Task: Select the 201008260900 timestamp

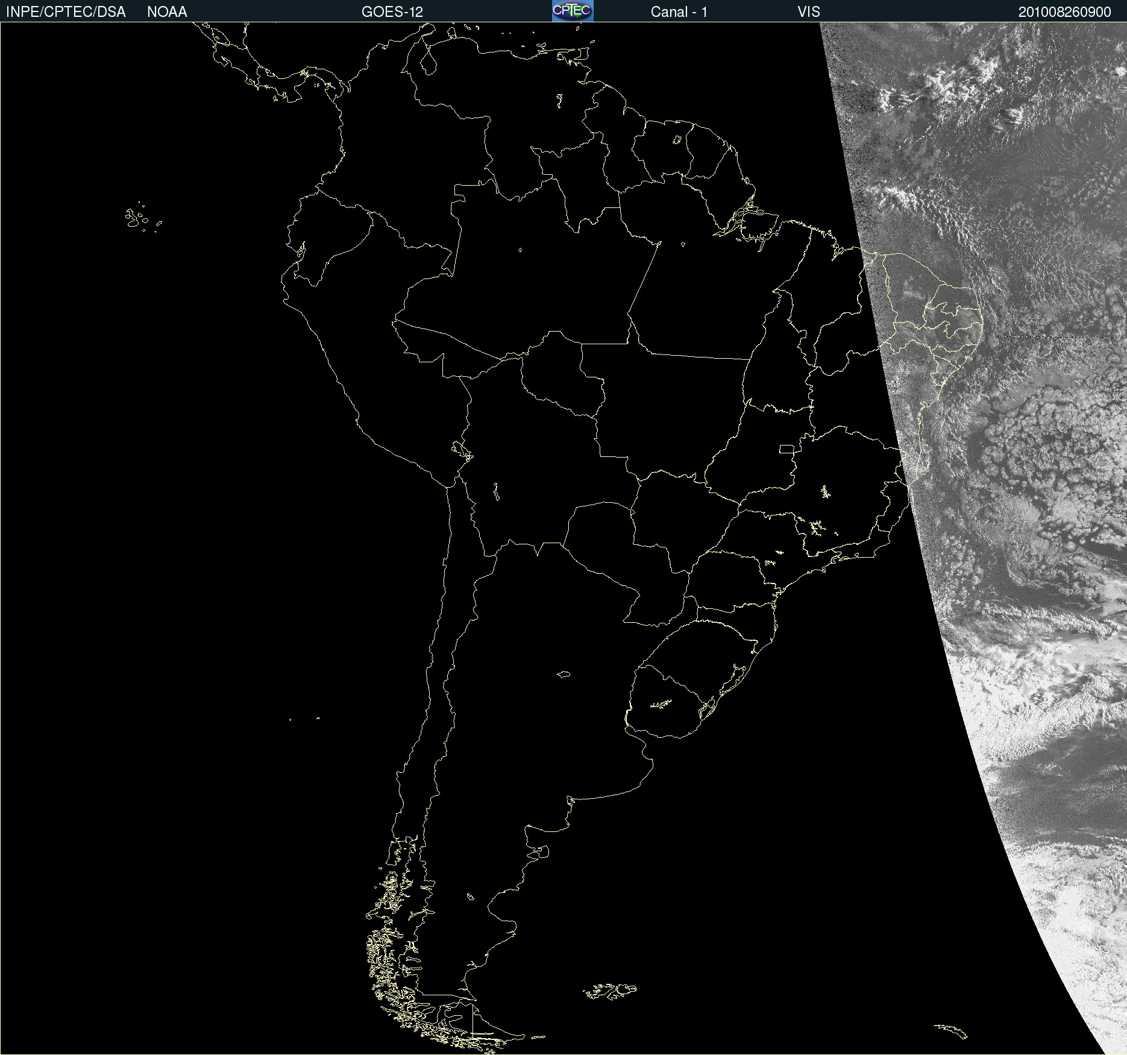Action: [1065, 12]
